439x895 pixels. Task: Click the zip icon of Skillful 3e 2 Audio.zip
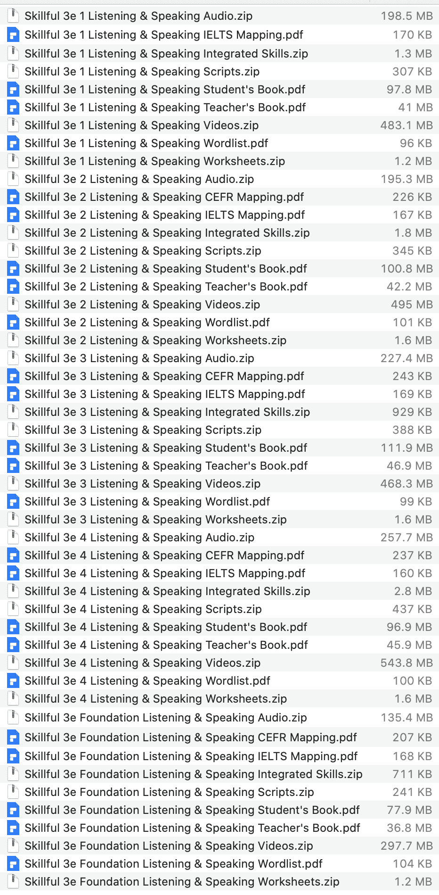pos(14,179)
